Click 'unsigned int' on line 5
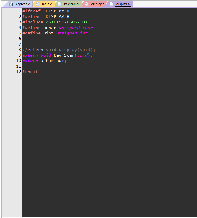This screenshot has width=197, height=218. pyautogui.click(x=72, y=33)
